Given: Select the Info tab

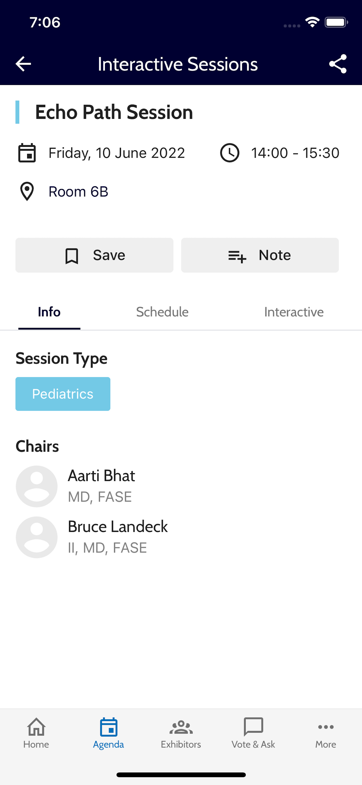Looking at the screenshot, I should (49, 312).
